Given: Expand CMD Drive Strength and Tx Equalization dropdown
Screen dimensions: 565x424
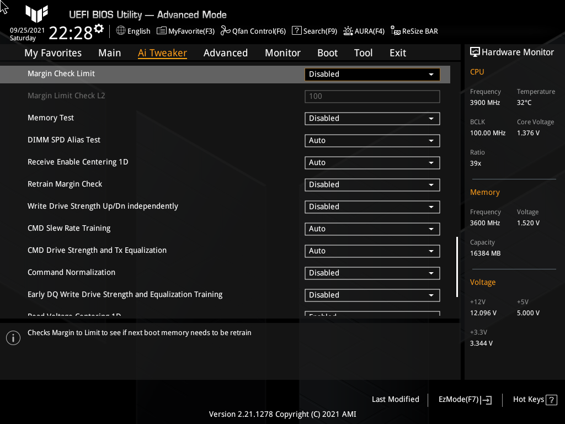Looking at the screenshot, I should (372, 251).
